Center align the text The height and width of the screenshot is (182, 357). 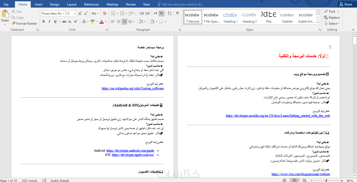(119, 22)
